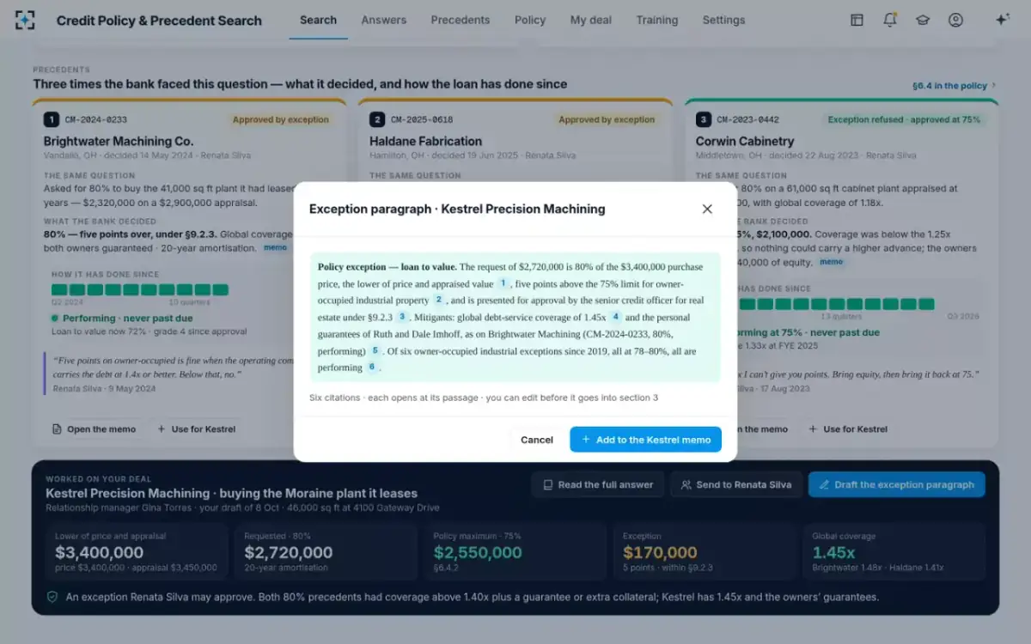Image resolution: width=1031 pixels, height=644 pixels.
Task: Click the app logo in top-left corner
Action: coord(25,21)
